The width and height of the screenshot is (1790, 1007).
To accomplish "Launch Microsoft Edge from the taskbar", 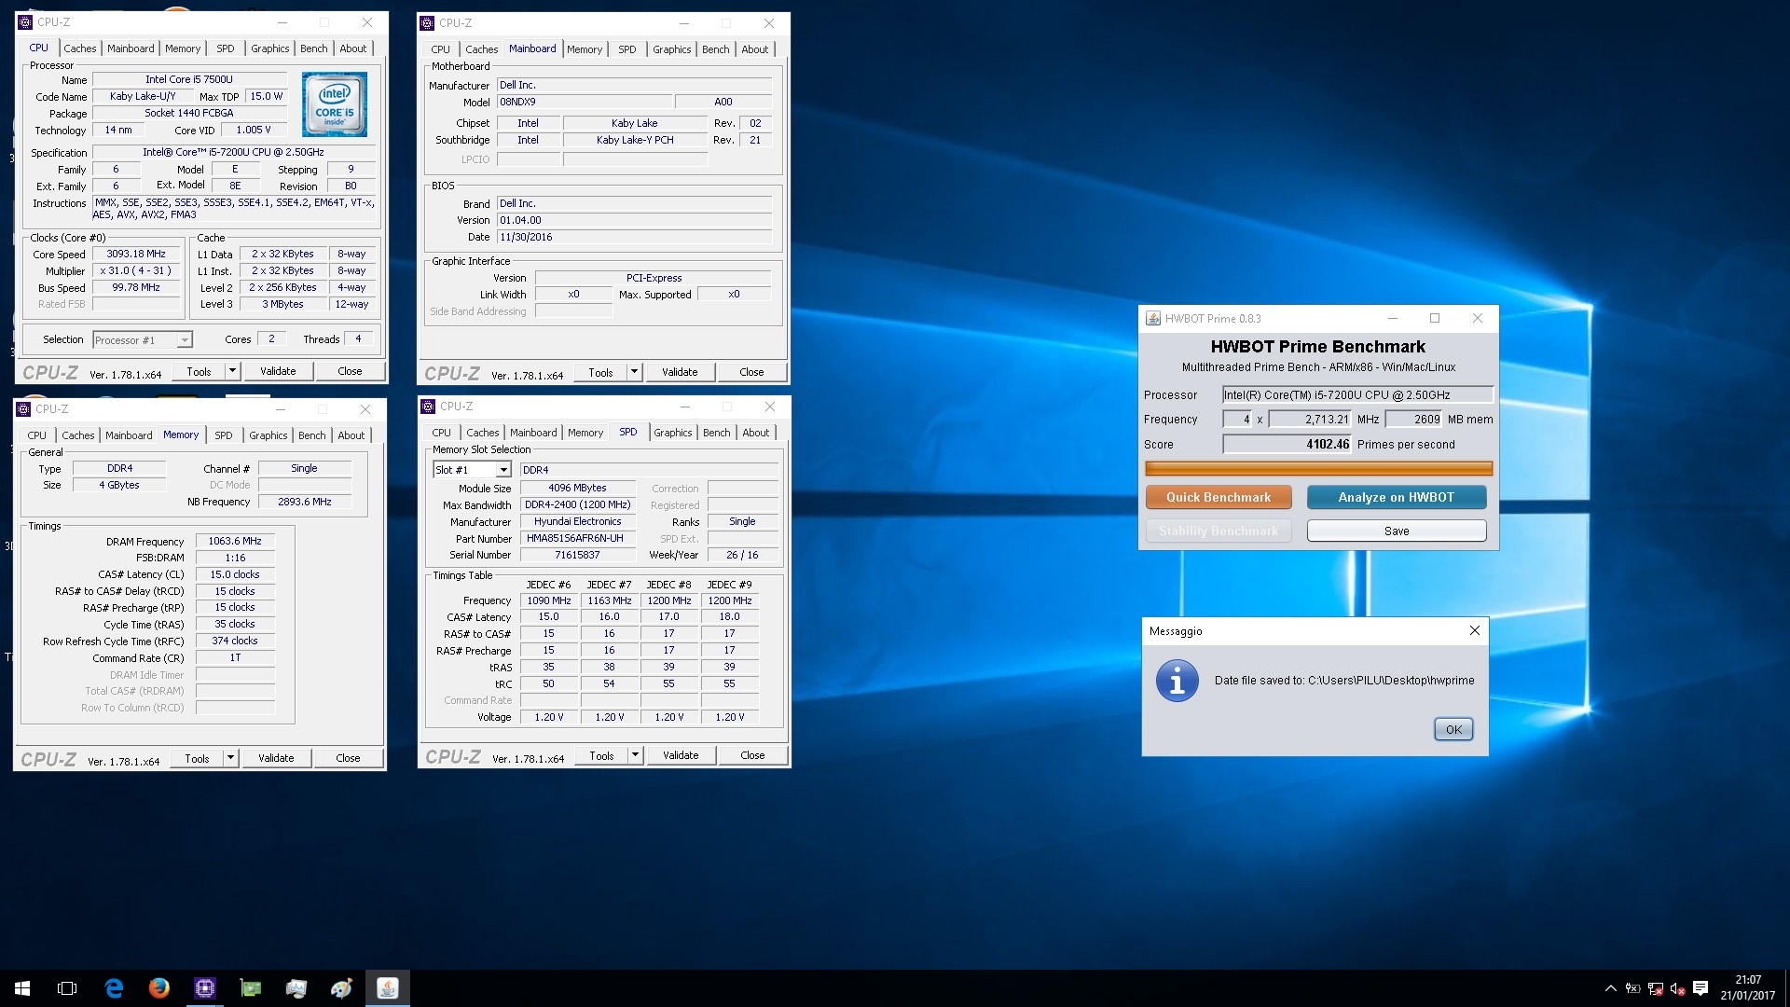I will [x=114, y=988].
